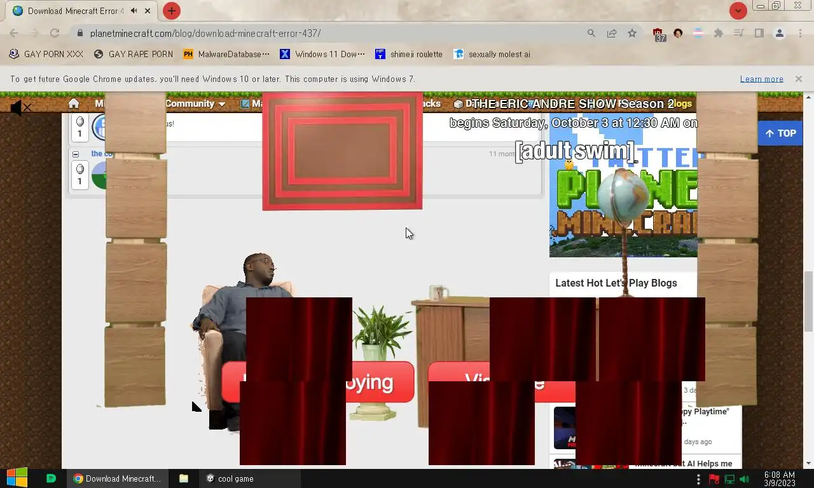The image size is (814, 488).
Task: Click the browser Forward arrow
Action: pyautogui.click(x=34, y=33)
